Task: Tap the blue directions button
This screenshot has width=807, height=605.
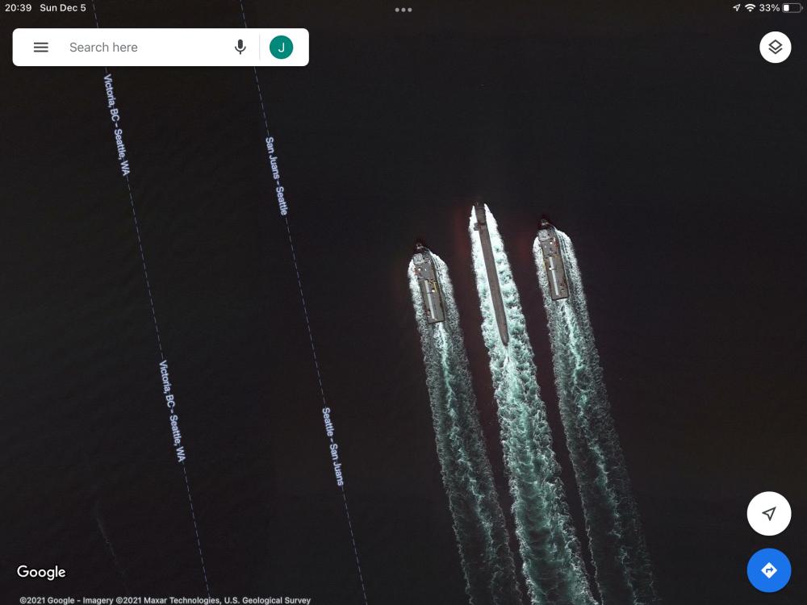Action: 768,570
